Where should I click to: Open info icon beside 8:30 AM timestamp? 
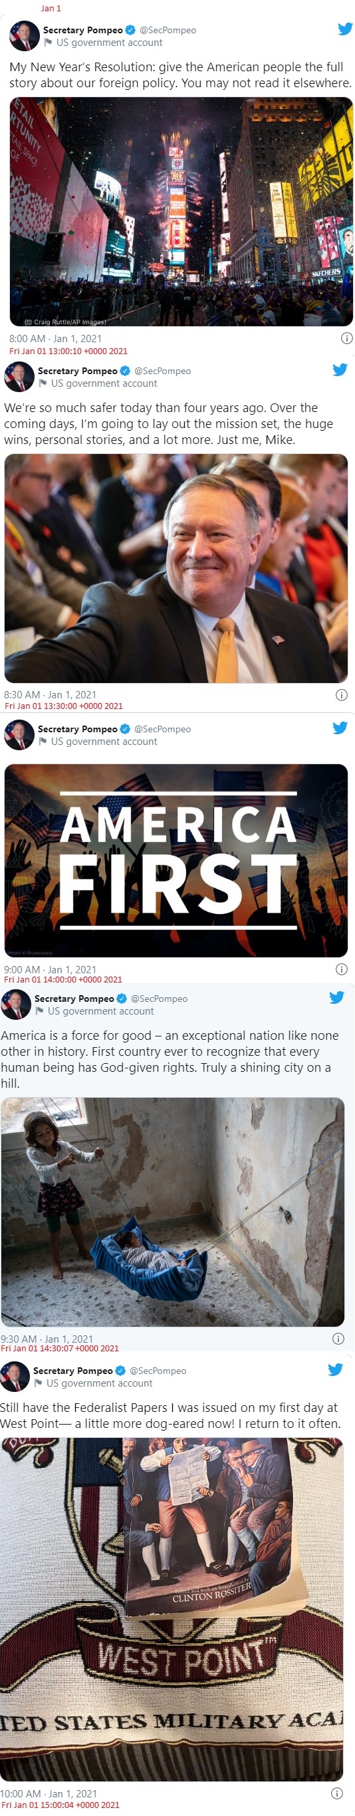coord(341,695)
